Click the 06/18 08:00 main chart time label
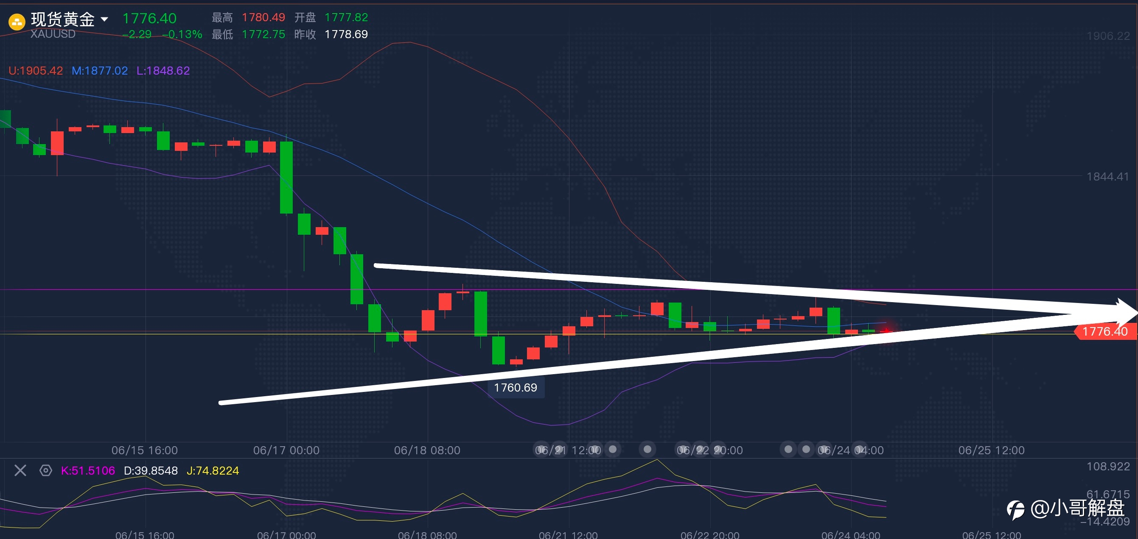Screen dimensions: 1138x539 tap(427, 450)
